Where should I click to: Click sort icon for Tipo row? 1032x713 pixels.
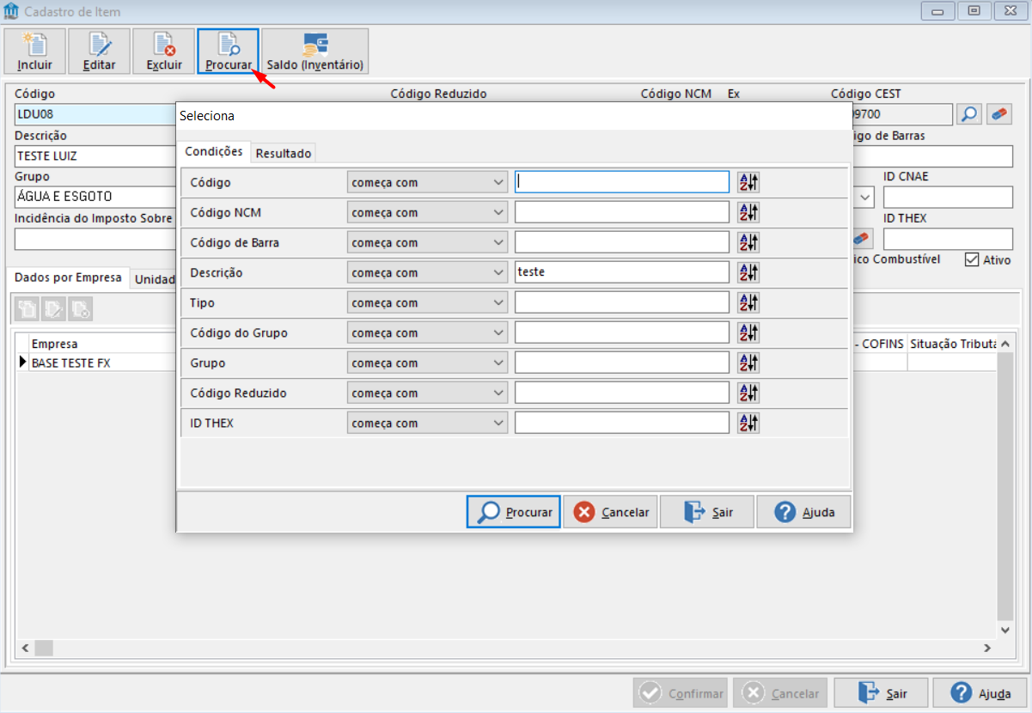748,302
